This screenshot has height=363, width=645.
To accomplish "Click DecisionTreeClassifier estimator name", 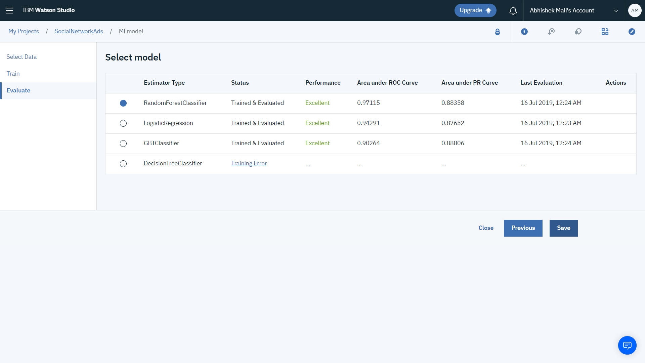I will click(173, 163).
